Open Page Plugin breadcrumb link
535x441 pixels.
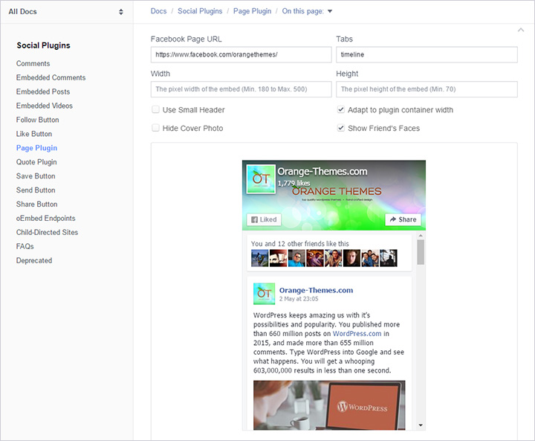click(x=252, y=11)
